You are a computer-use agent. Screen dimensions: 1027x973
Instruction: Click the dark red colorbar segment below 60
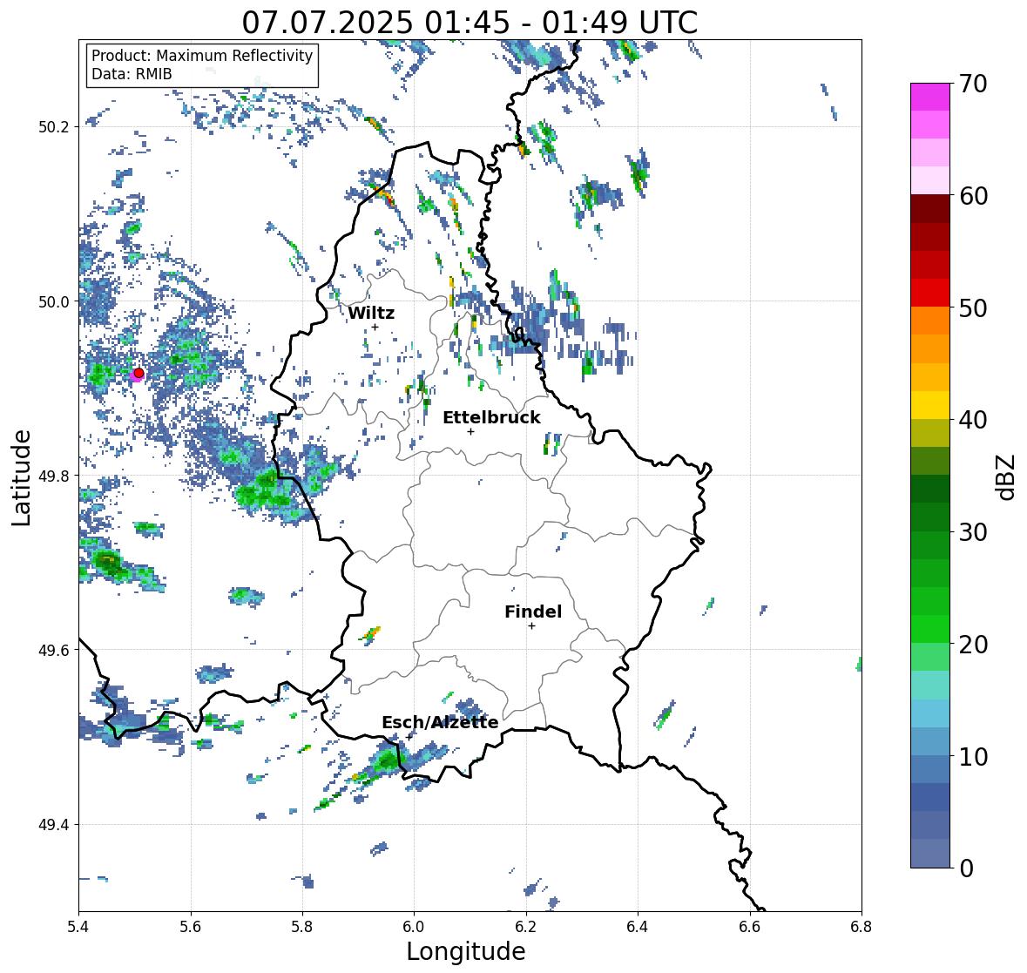pos(930,209)
